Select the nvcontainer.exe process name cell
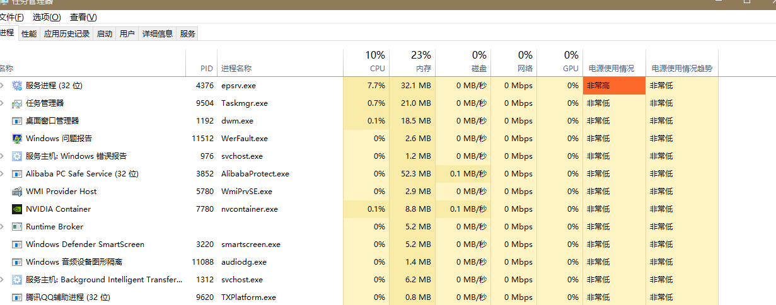Image resolution: width=776 pixels, height=305 pixels. pyautogui.click(x=281, y=209)
